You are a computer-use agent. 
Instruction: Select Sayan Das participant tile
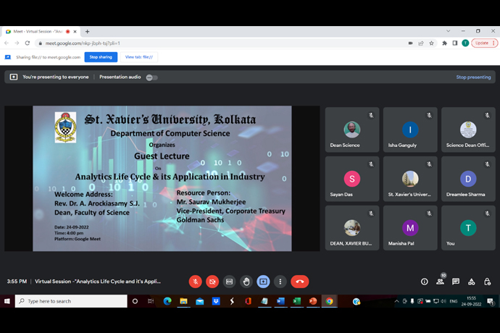coord(352,179)
